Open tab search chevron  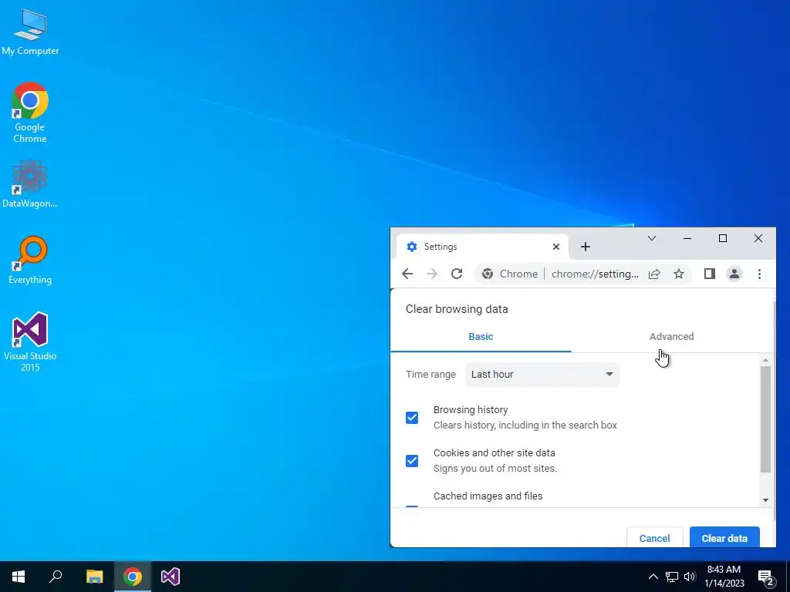point(651,239)
